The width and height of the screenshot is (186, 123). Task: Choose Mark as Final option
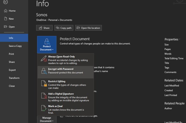(x=66, y=109)
